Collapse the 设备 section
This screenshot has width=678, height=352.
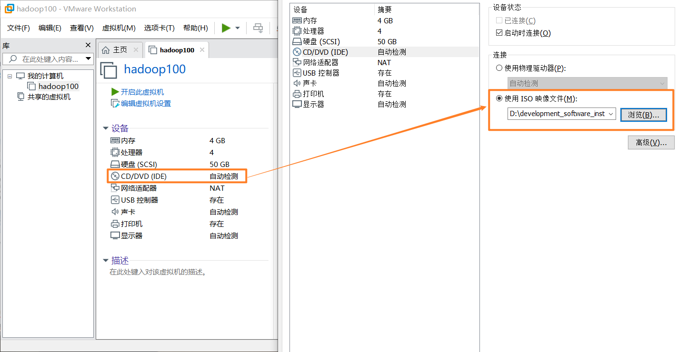(x=106, y=128)
